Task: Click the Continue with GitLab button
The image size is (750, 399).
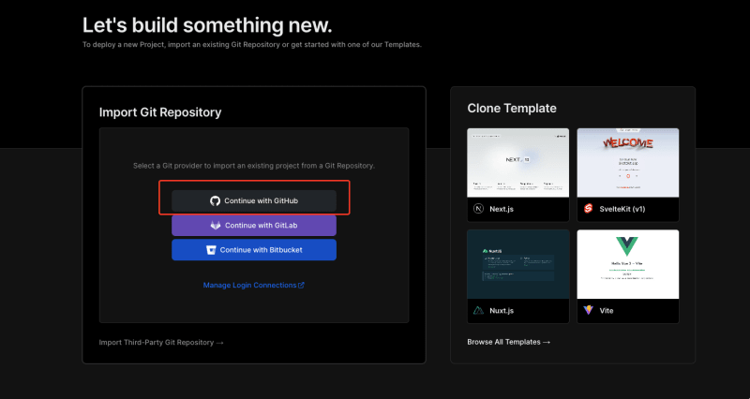Action: tap(254, 226)
